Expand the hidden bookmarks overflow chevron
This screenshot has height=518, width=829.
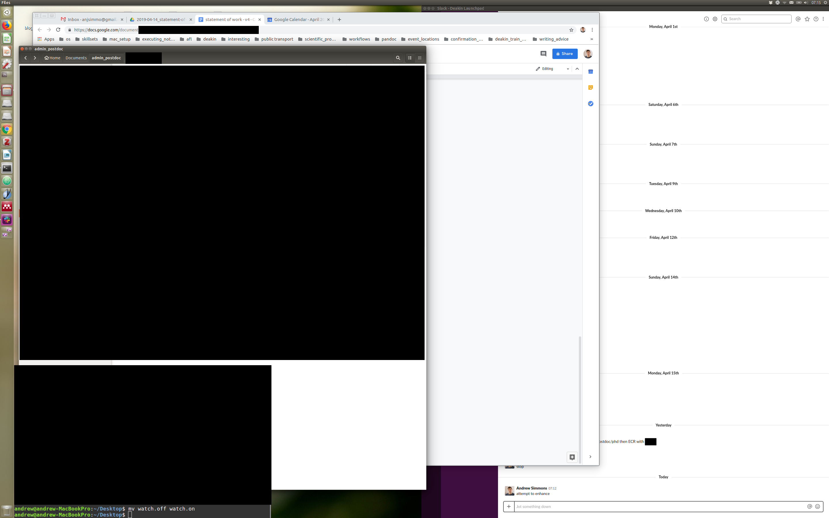coord(591,39)
